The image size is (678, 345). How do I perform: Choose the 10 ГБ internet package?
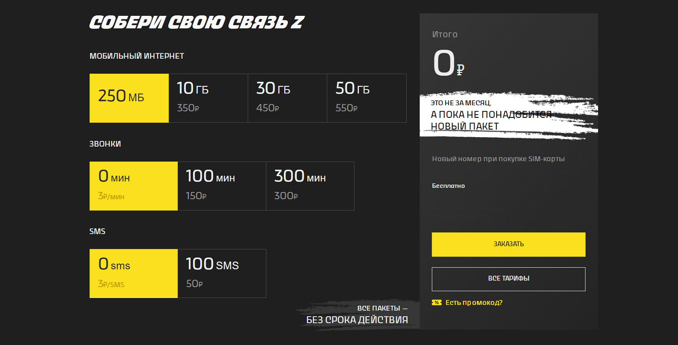click(208, 98)
